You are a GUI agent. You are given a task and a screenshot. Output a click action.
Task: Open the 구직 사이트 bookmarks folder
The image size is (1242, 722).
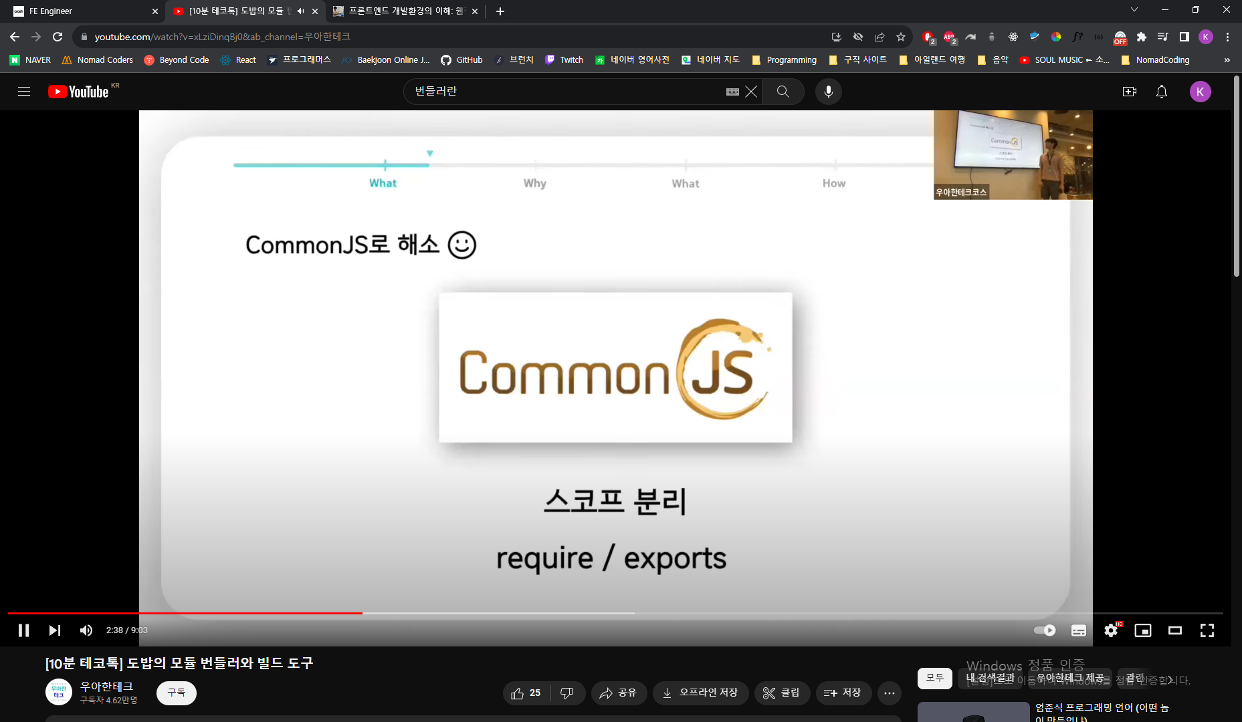[x=857, y=60]
